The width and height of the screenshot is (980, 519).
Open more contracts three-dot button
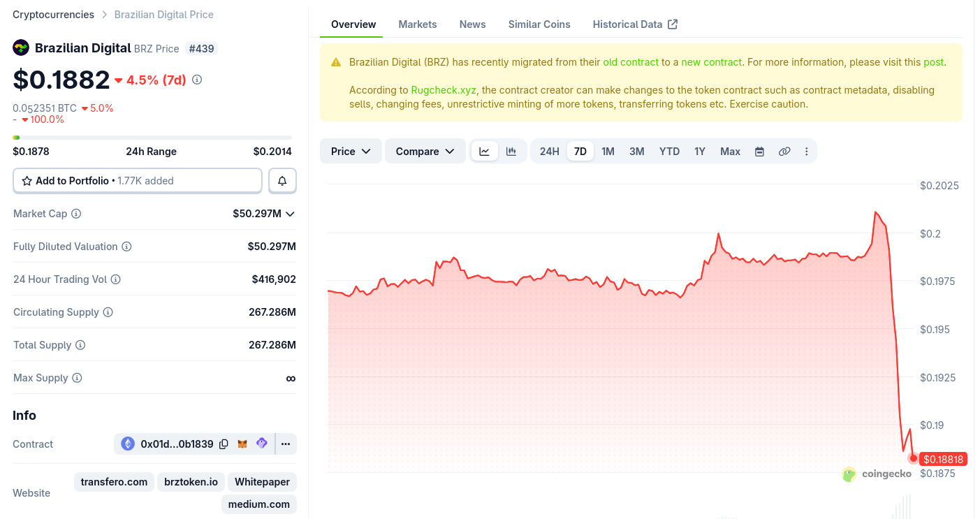[286, 444]
